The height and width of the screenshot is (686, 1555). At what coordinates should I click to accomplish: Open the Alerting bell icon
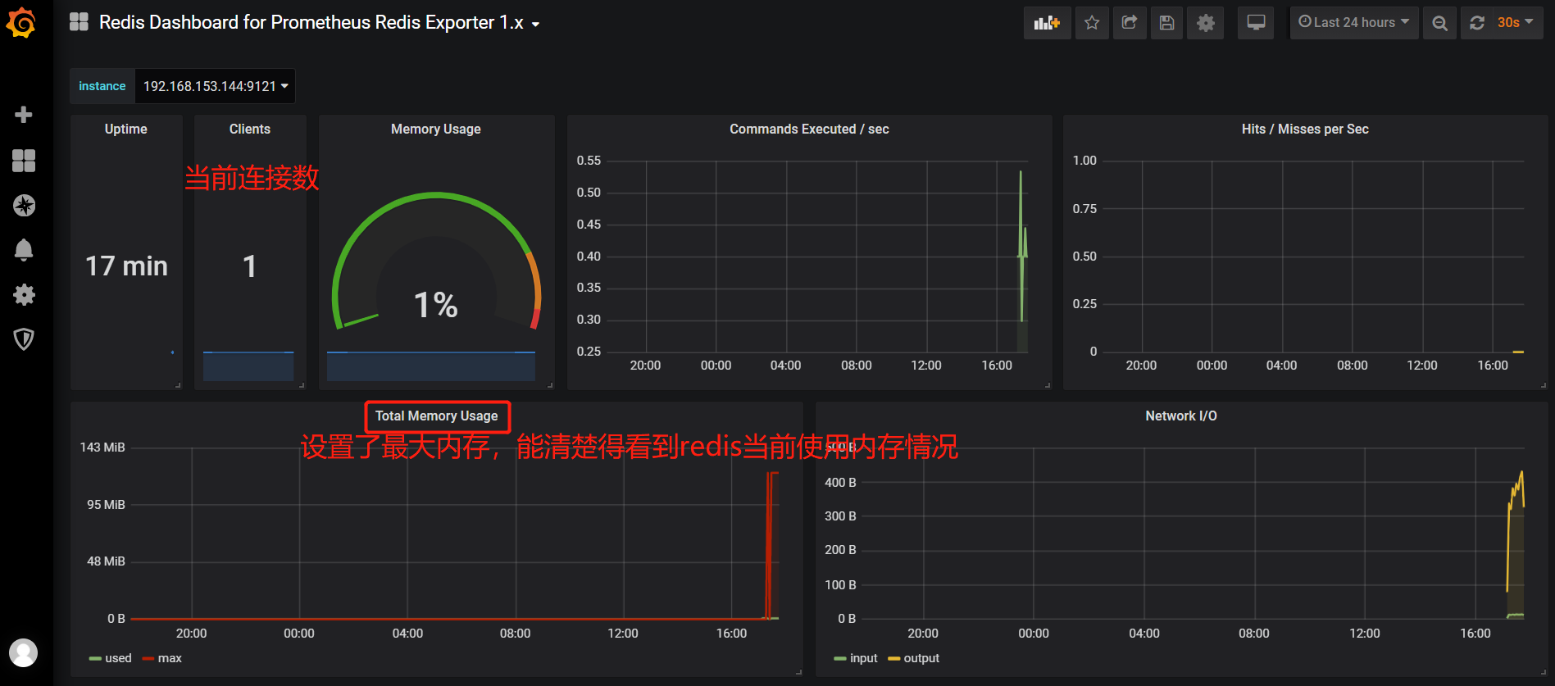pyautogui.click(x=24, y=250)
